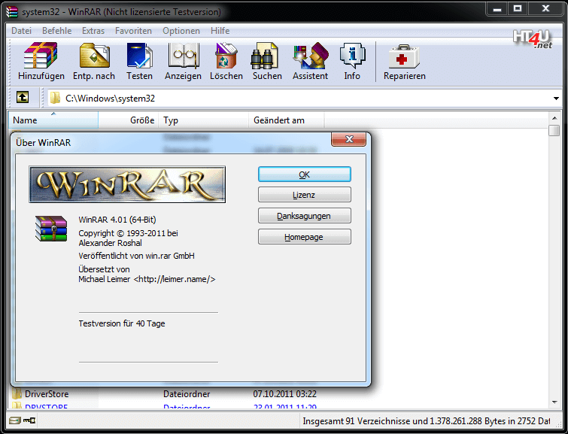Click the date 07.10.2011 03:22
The image size is (568, 434).
(x=284, y=393)
